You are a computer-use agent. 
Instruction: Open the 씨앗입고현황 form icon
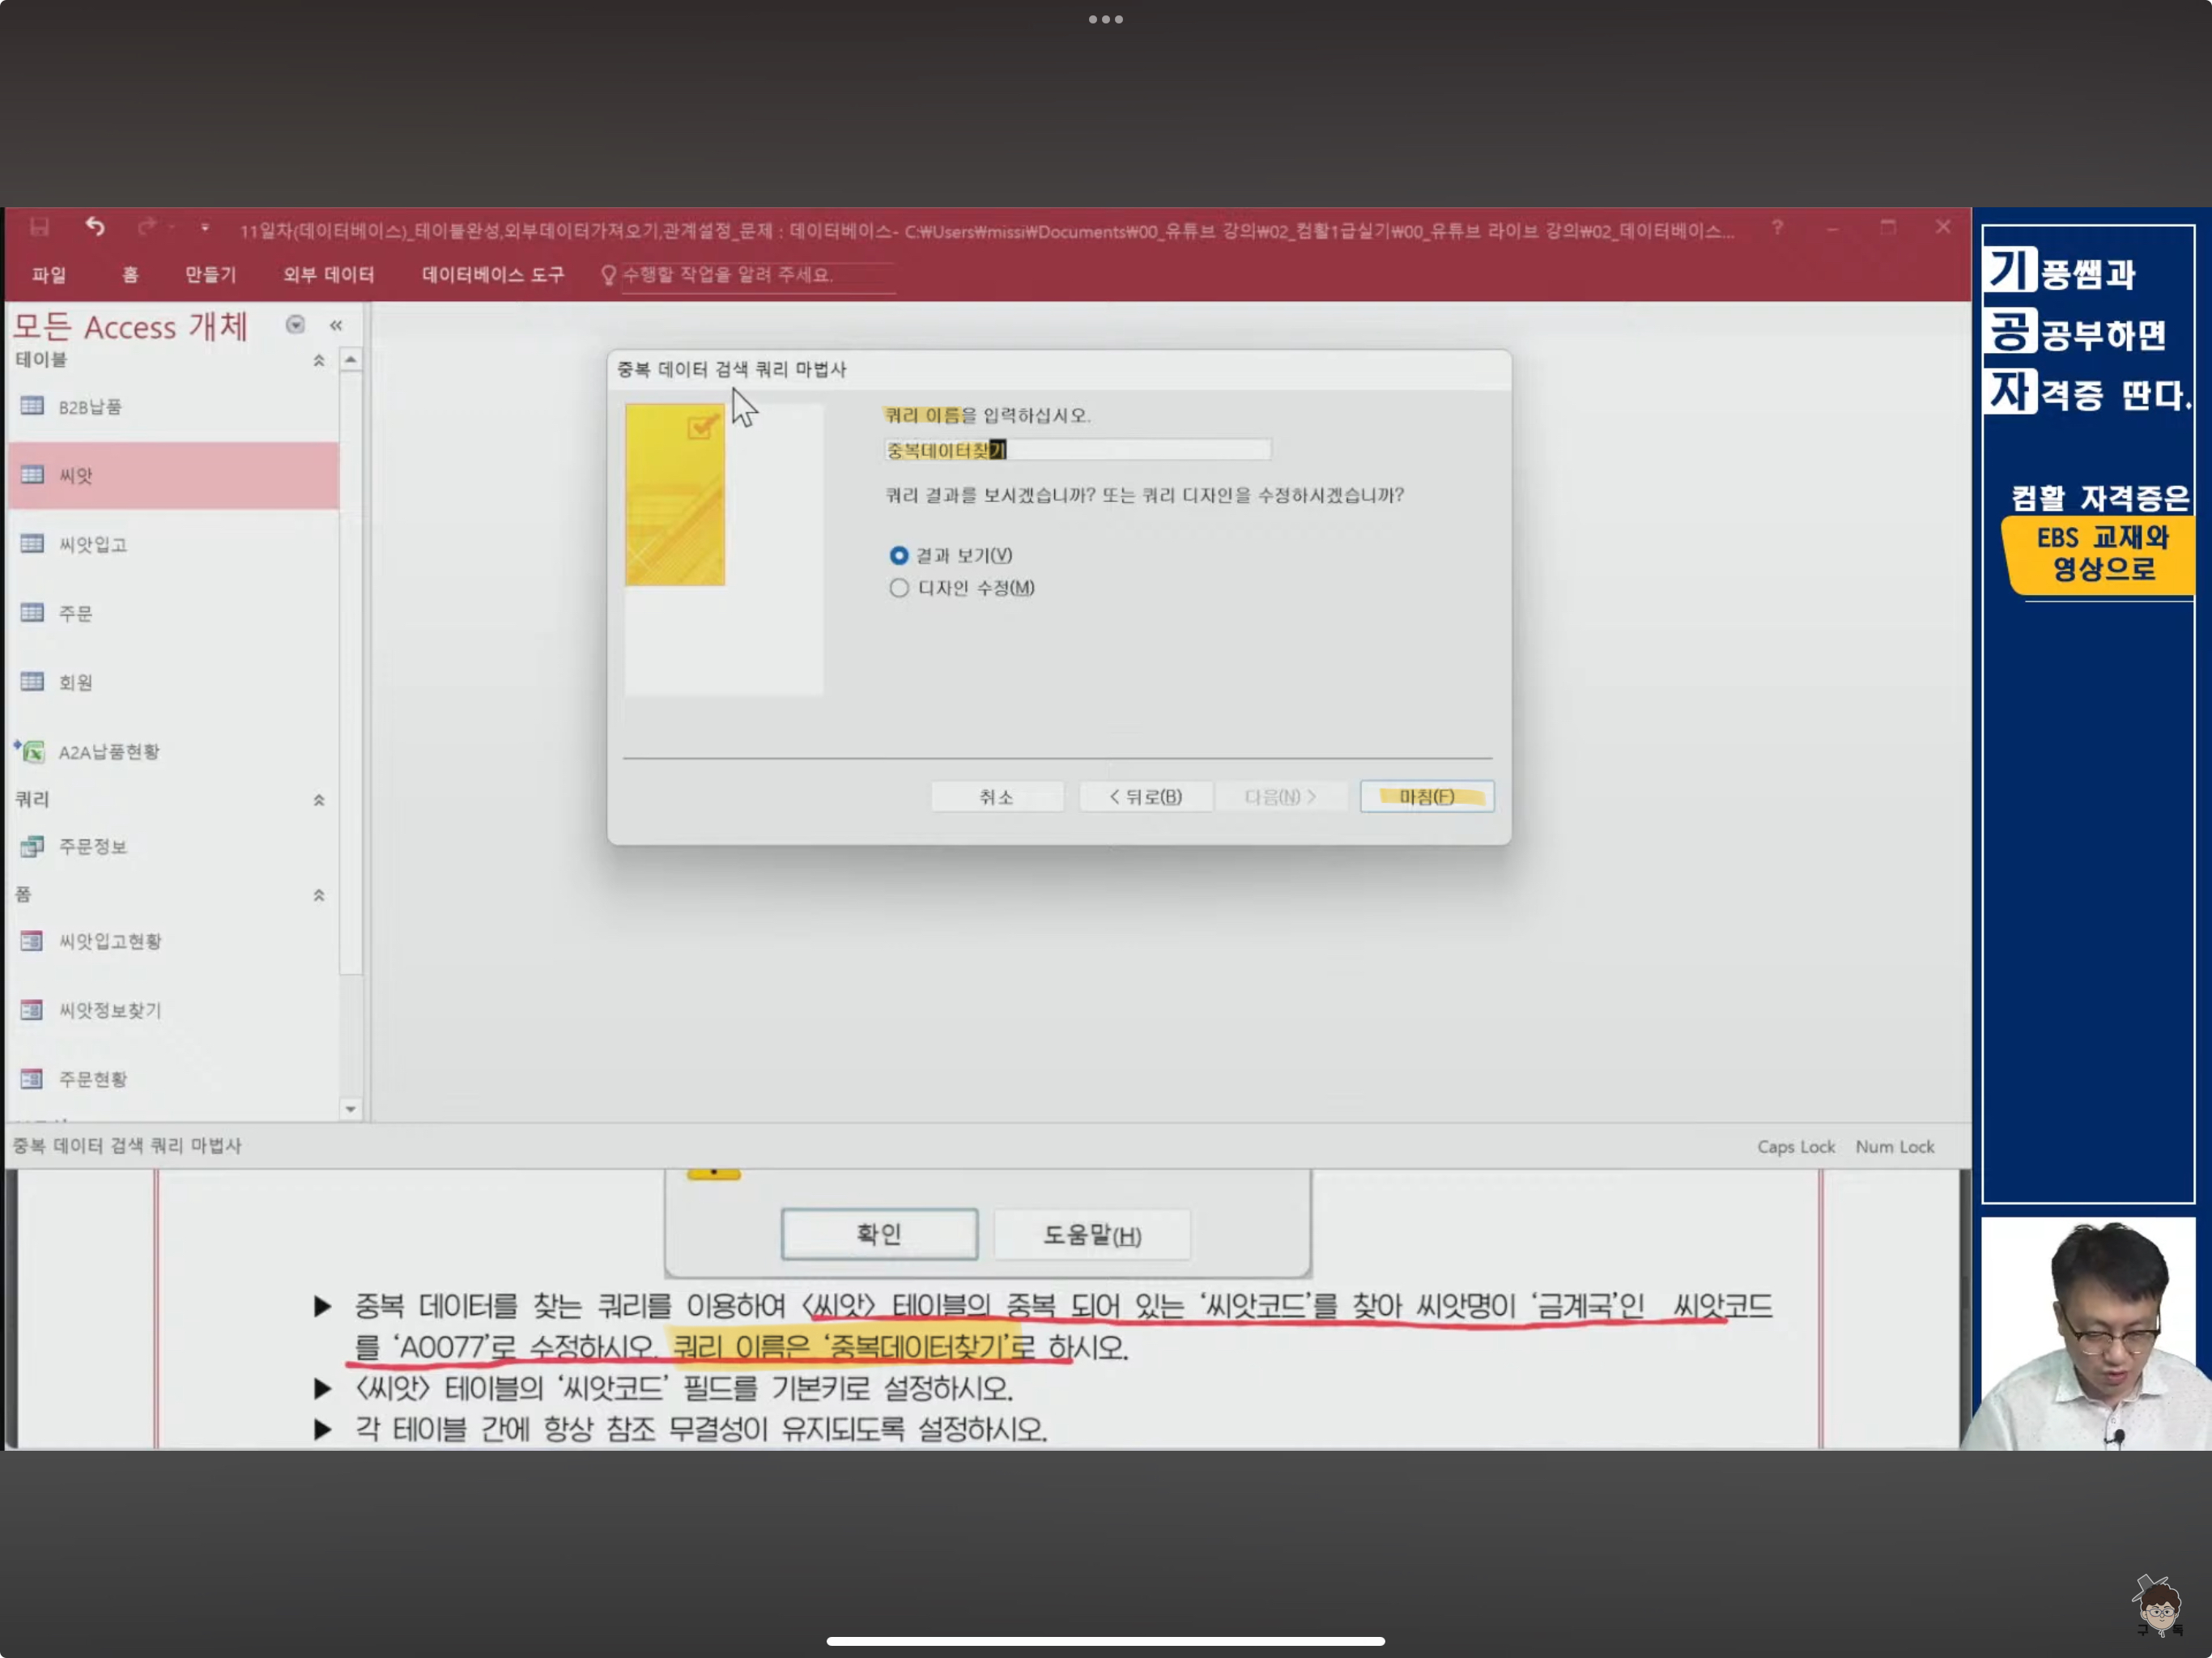point(33,941)
